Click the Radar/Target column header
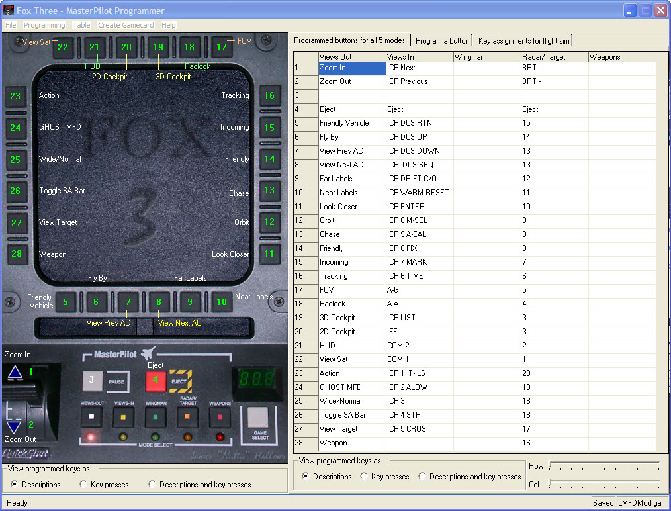Screen dimensions: 671x511 tap(555, 57)
